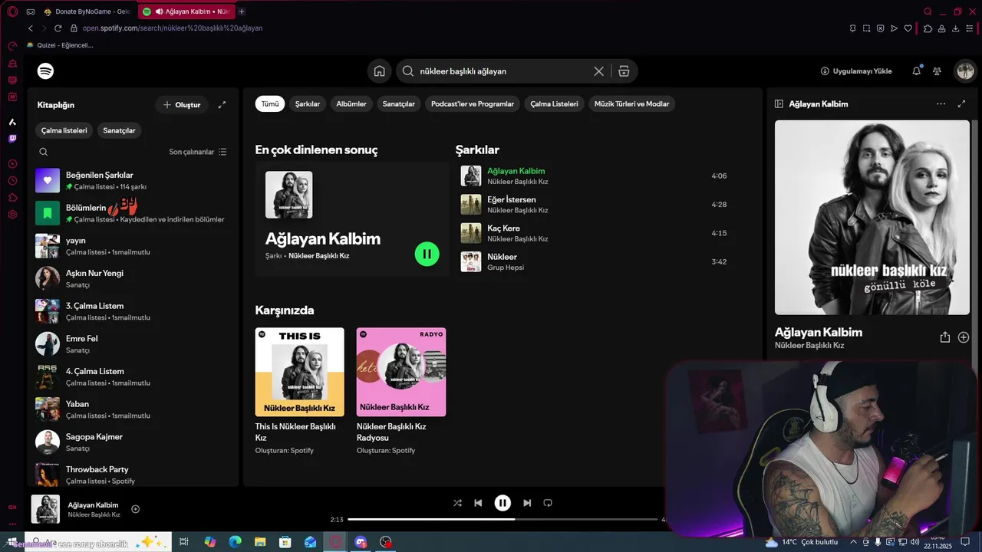This screenshot has height=552, width=982.
Task: Open Beğenilen Şarkılar playlist
Action: point(132,181)
